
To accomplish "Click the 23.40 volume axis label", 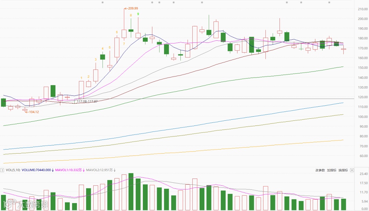I will pyautogui.click(x=363, y=174).
